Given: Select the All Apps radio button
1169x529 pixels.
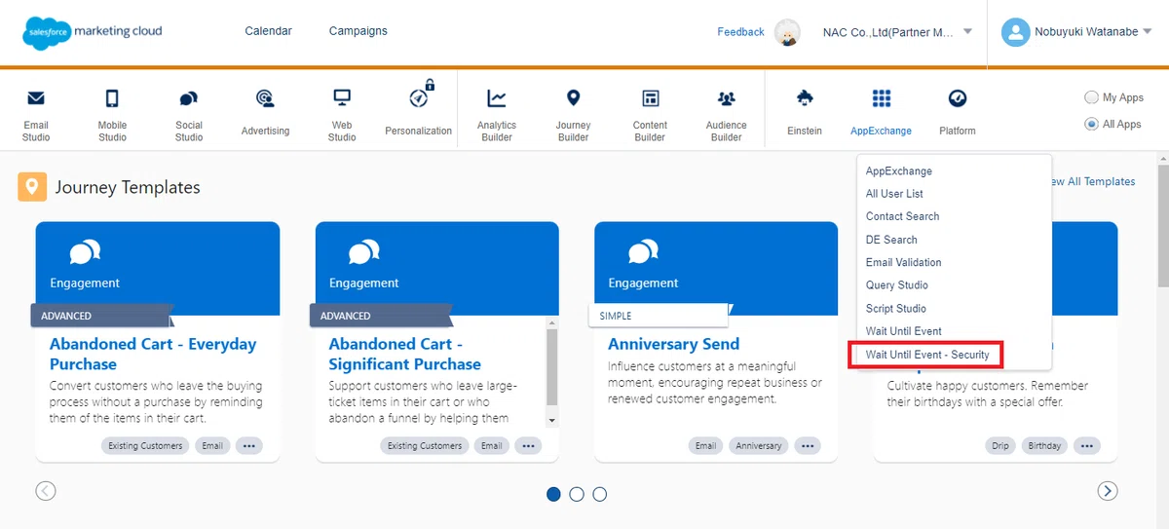Looking at the screenshot, I should (x=1091, y=124).
